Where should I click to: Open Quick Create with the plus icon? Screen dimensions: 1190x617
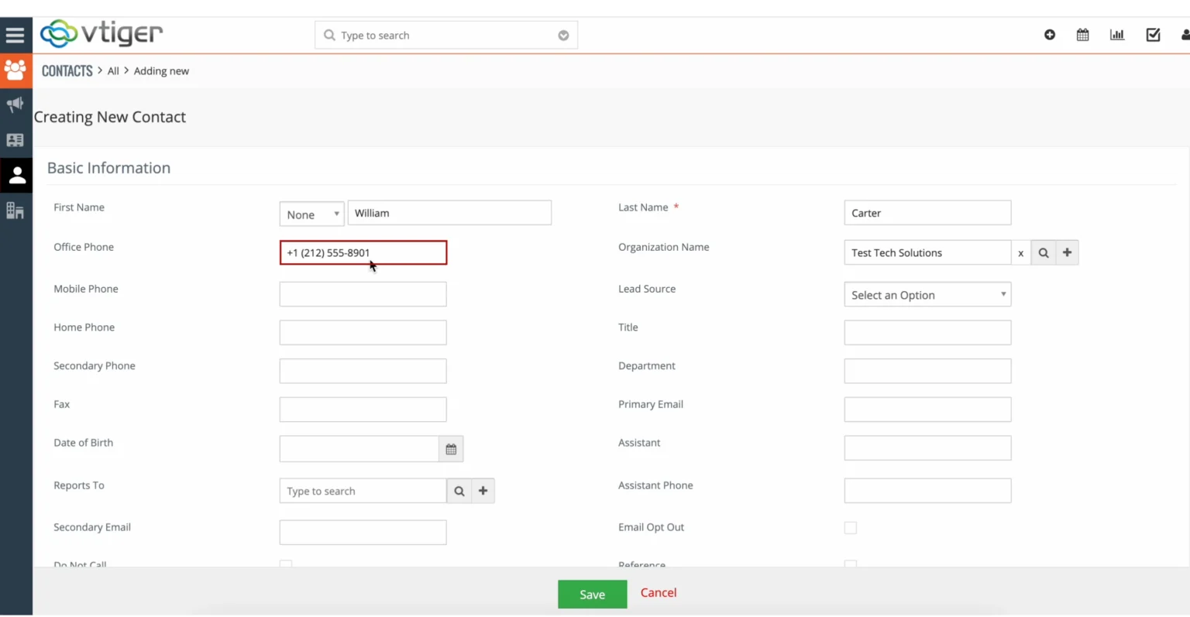(x=1049, y=35)
